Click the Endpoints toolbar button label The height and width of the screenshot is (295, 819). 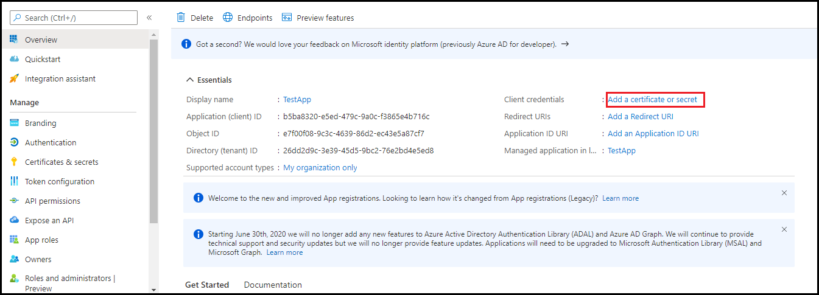click(x=255, y=18)
